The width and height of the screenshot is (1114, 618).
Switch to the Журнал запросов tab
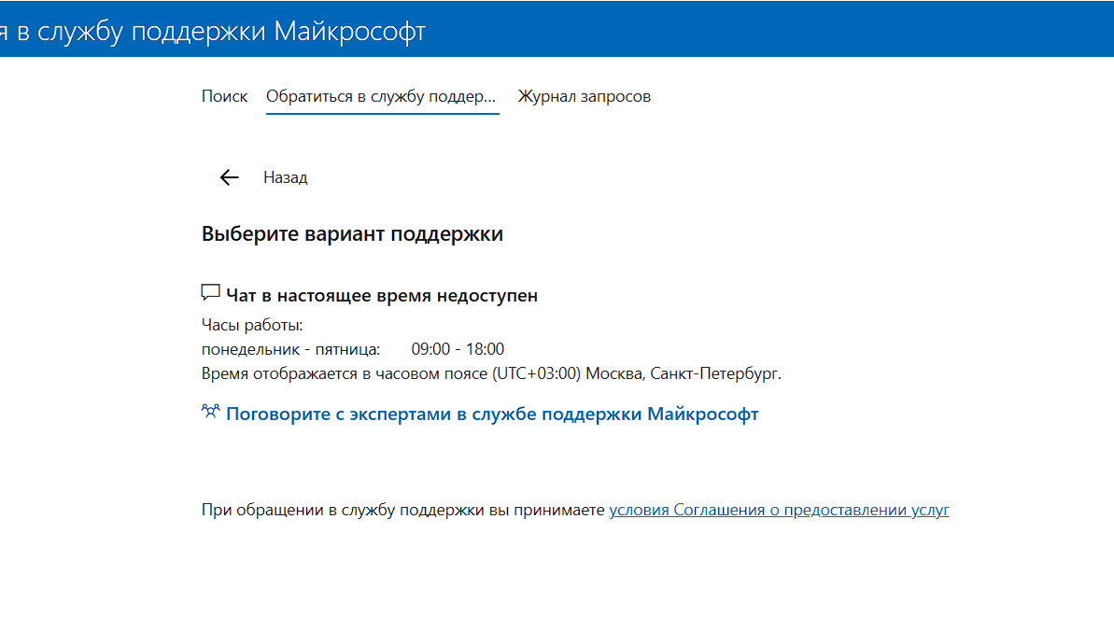584,96
